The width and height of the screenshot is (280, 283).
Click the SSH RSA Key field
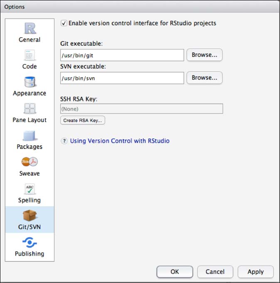coord(142,109)
